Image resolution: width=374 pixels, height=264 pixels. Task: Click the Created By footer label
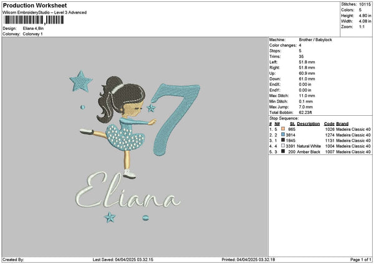[x=13, y=260]
